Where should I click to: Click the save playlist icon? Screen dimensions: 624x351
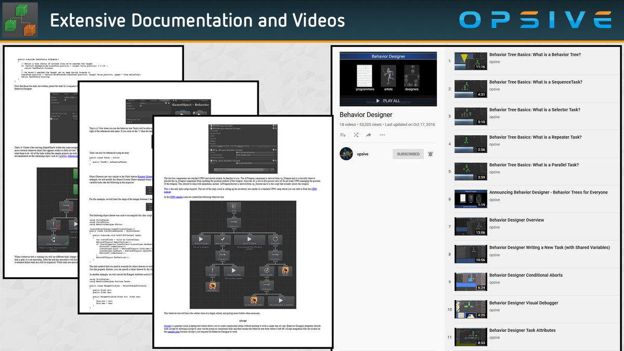[x=343, y=135]
